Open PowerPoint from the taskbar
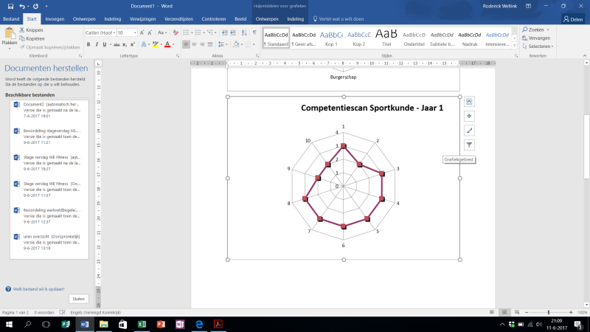 (x=161, y=324)
